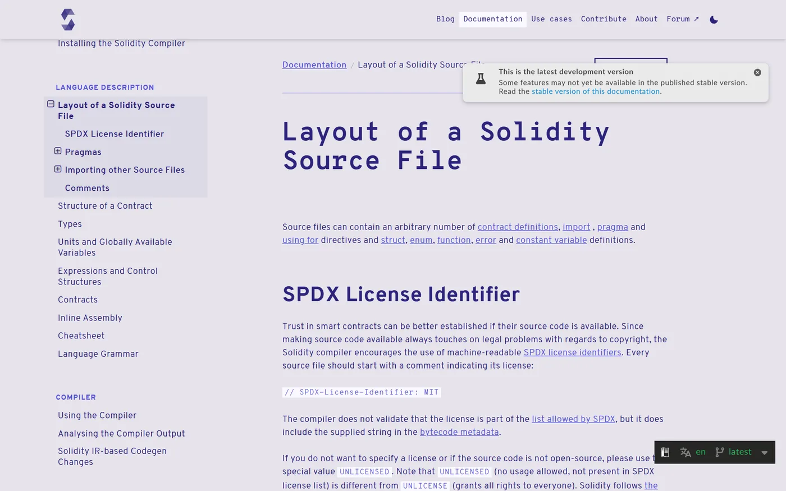786x491 pixels.
Task: Click the pragma link
Action: point(613,227)
